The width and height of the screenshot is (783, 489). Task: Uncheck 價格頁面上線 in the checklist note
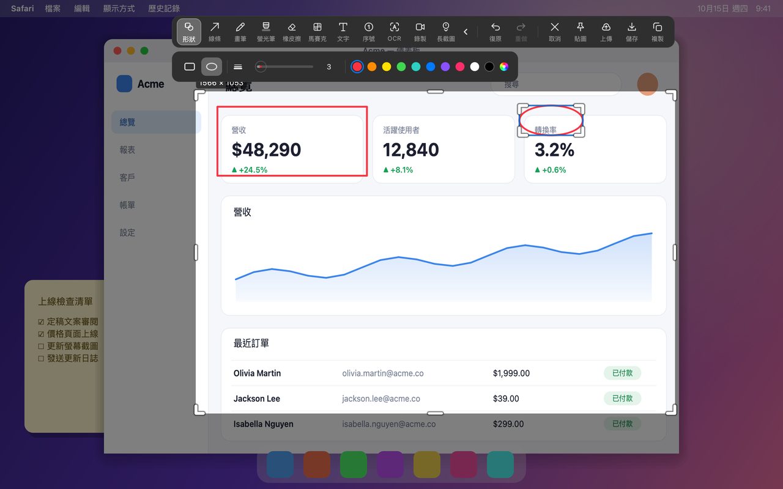(x=41, y=334)
